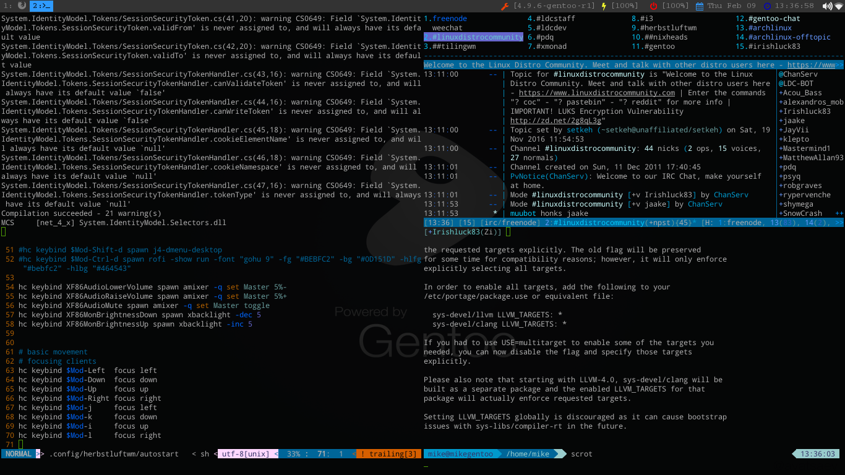Select @ChanServ in the nick list

[x=798, y=74]
